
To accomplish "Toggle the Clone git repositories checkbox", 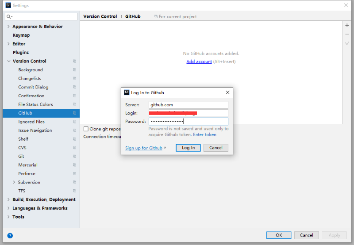I will click(86, 129).
